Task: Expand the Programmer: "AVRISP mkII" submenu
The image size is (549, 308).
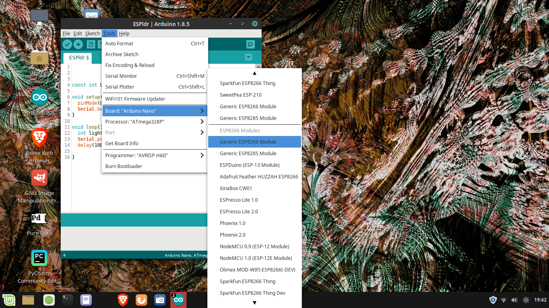Action: [155, 155]
